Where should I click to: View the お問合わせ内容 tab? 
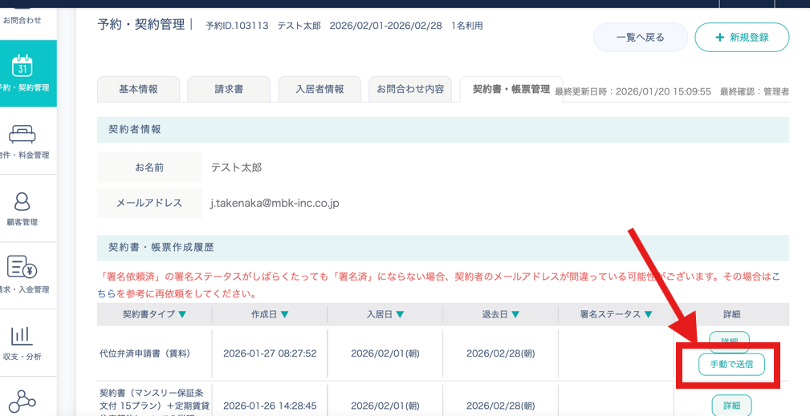click(x=410, y=90)
